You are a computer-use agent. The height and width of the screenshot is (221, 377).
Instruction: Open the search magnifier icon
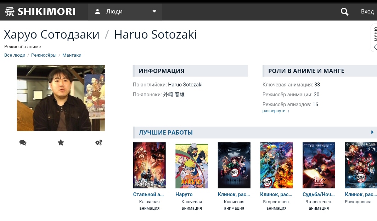[x=344, y=12]
